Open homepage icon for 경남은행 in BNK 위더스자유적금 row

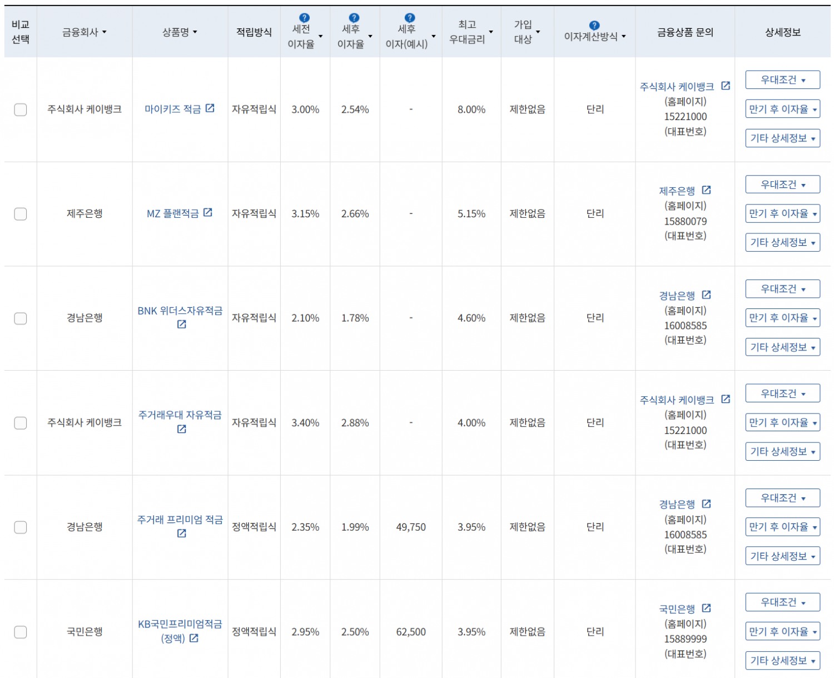coord(707,295)
